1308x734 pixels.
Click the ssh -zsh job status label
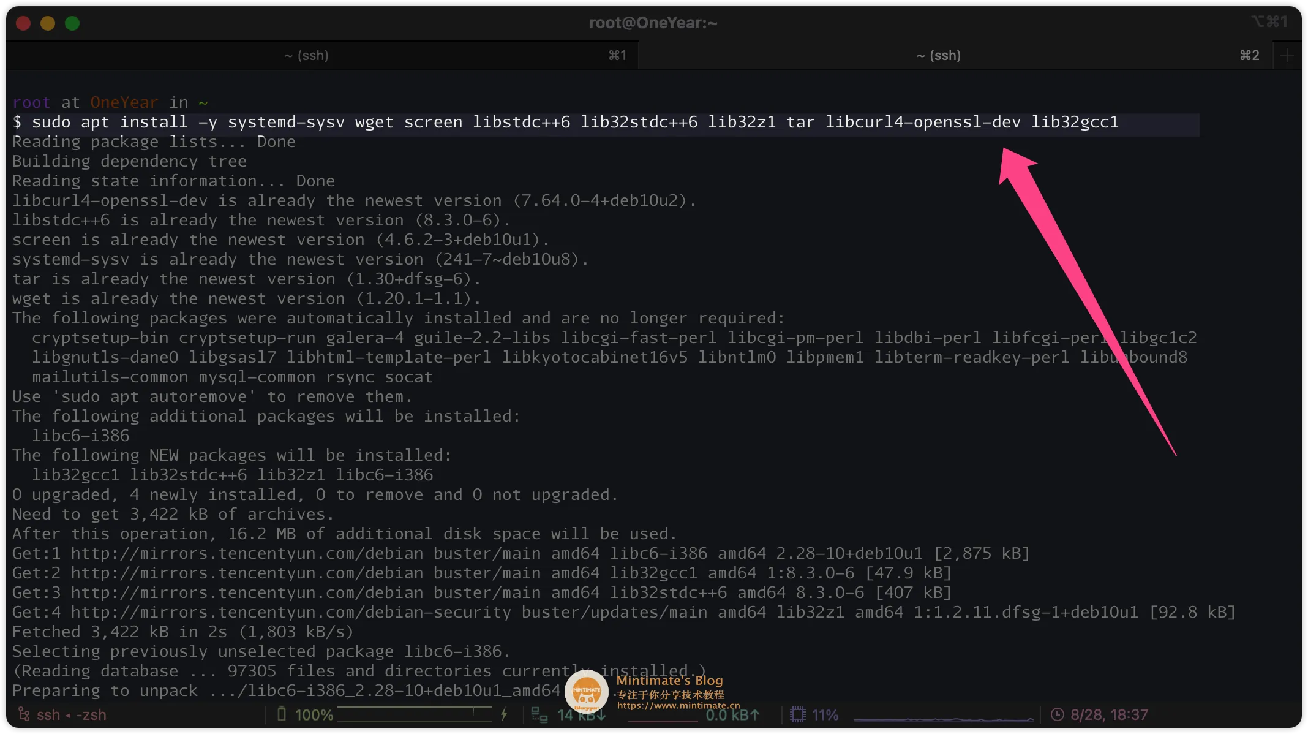[x=71, y=715]
